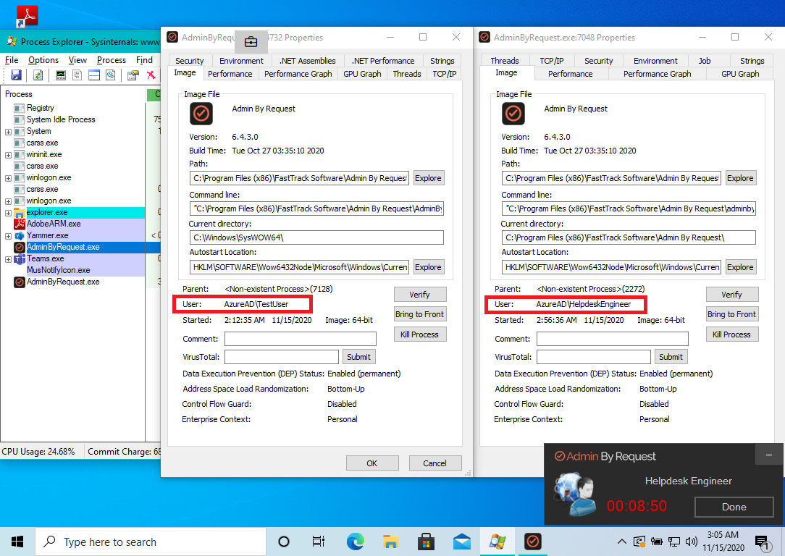785x556 pixels.
Task: Click OK in the left Properties window
Action: pyautogui.click(x=372, y=463)
